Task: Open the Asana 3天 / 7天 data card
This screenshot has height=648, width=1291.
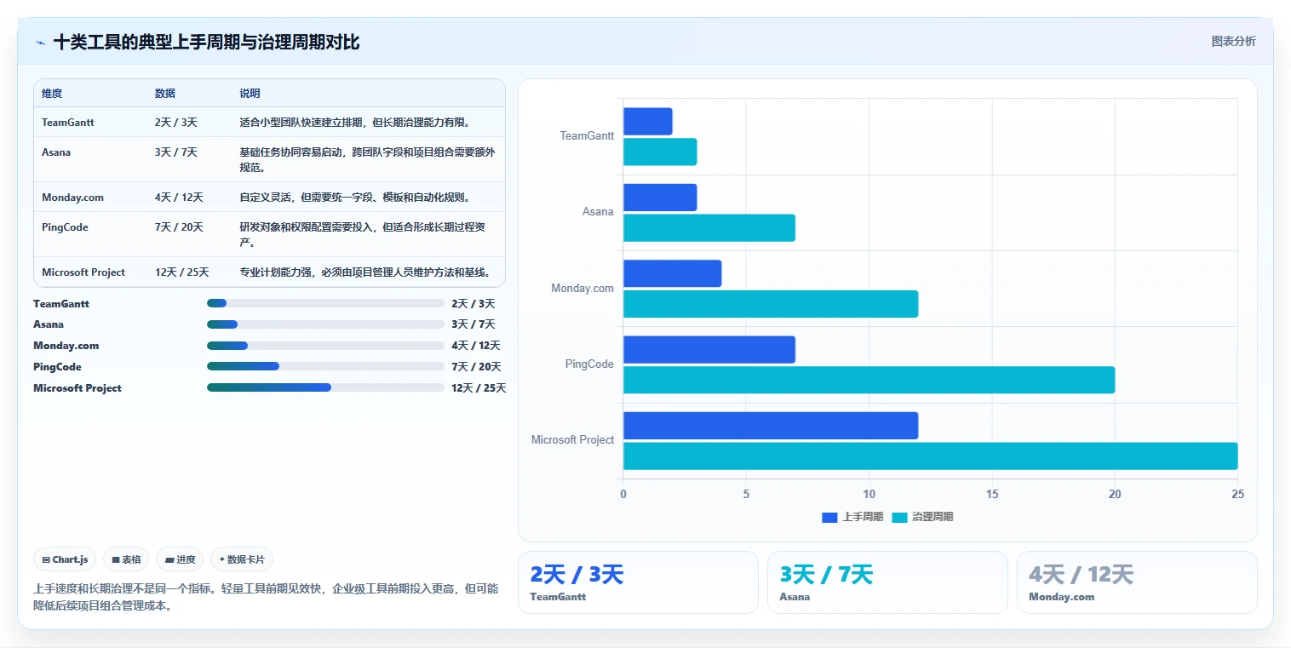Action: tap(887, 582)
